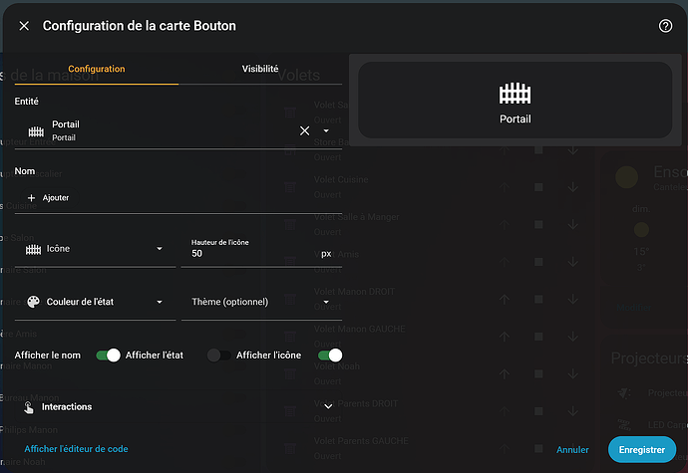Open the help question mark icon
This screenshot has height=473, width=688.
pyautogui.click(x=666, y=26)
